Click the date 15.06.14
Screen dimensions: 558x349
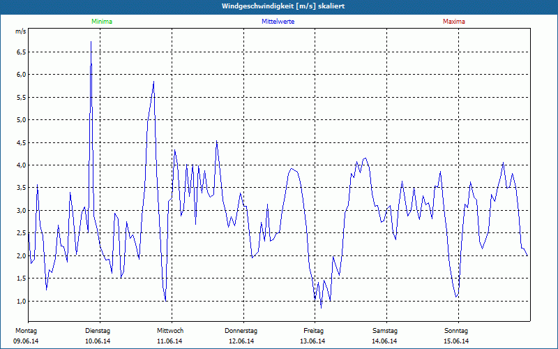tap(456, 341)
